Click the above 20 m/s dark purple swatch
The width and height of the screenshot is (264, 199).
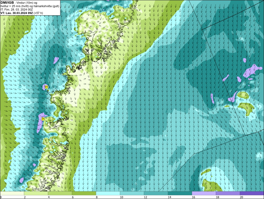[252, 193]
